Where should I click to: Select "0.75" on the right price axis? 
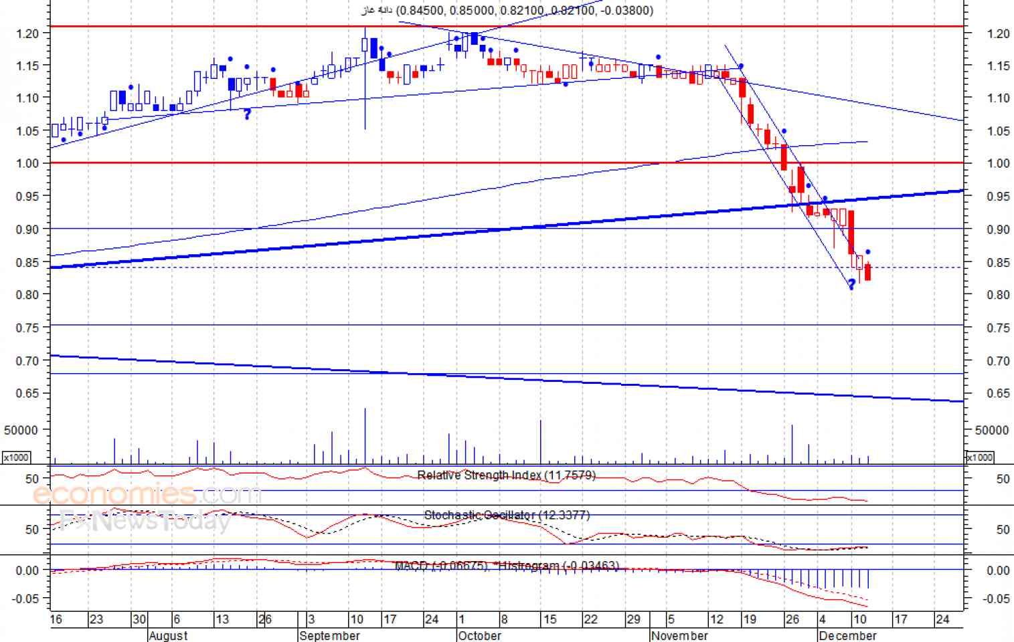click(x=999, y=328)
